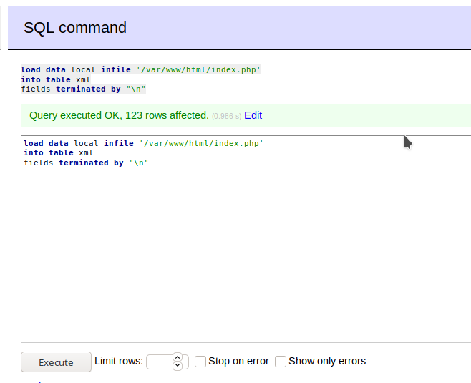
Task: Decrease the Limit rows value with down arrow
Action: coord(178,365)
